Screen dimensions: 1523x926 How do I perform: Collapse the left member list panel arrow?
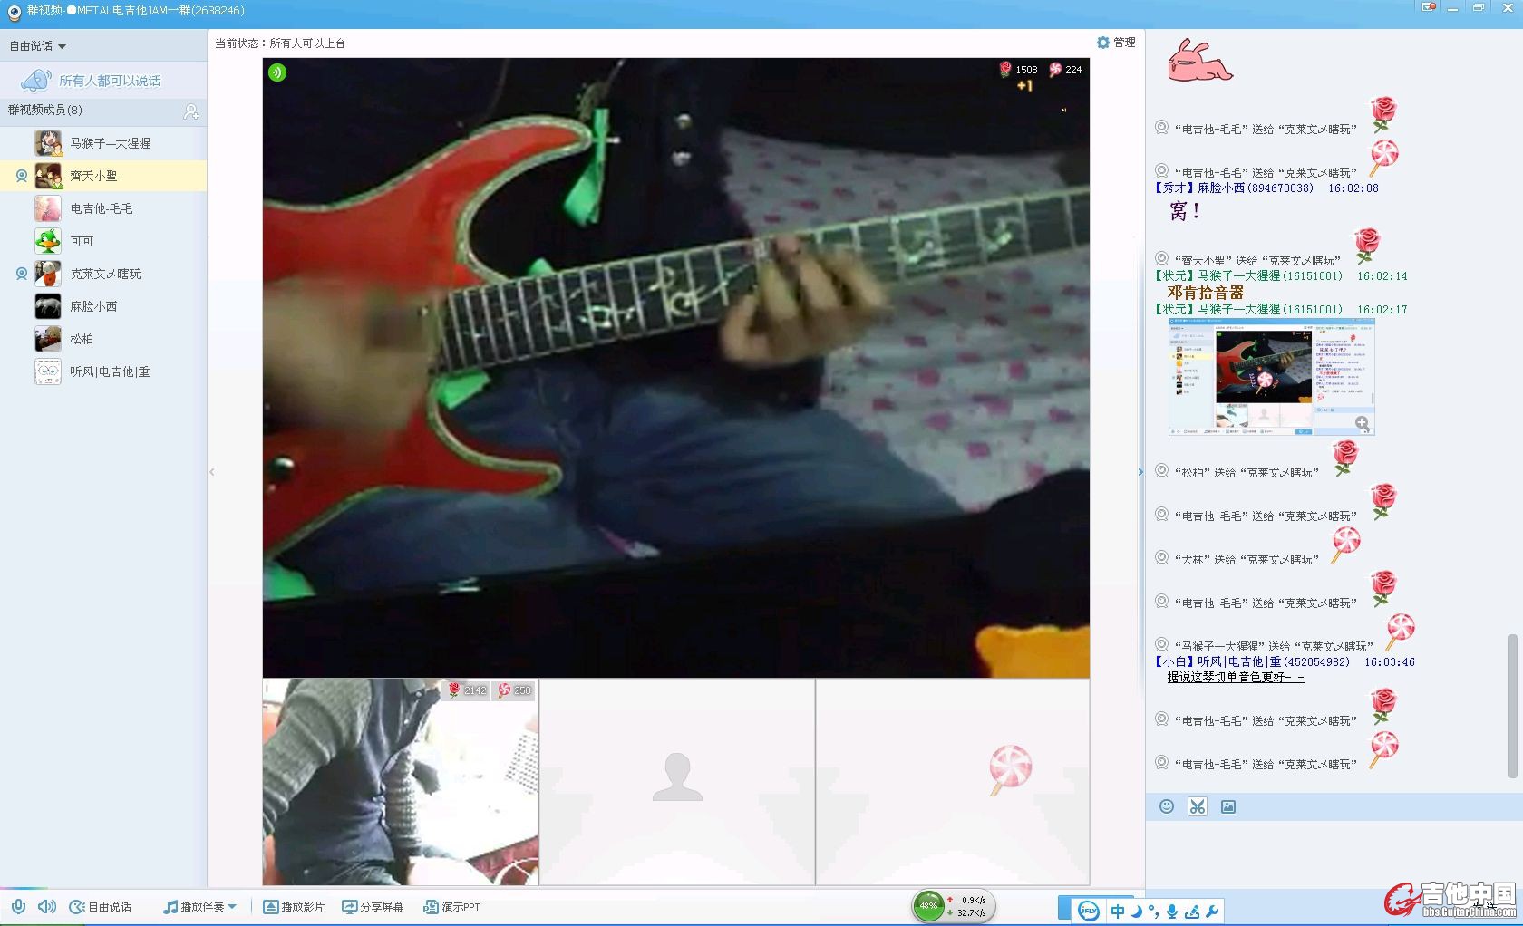click(212, 472)
